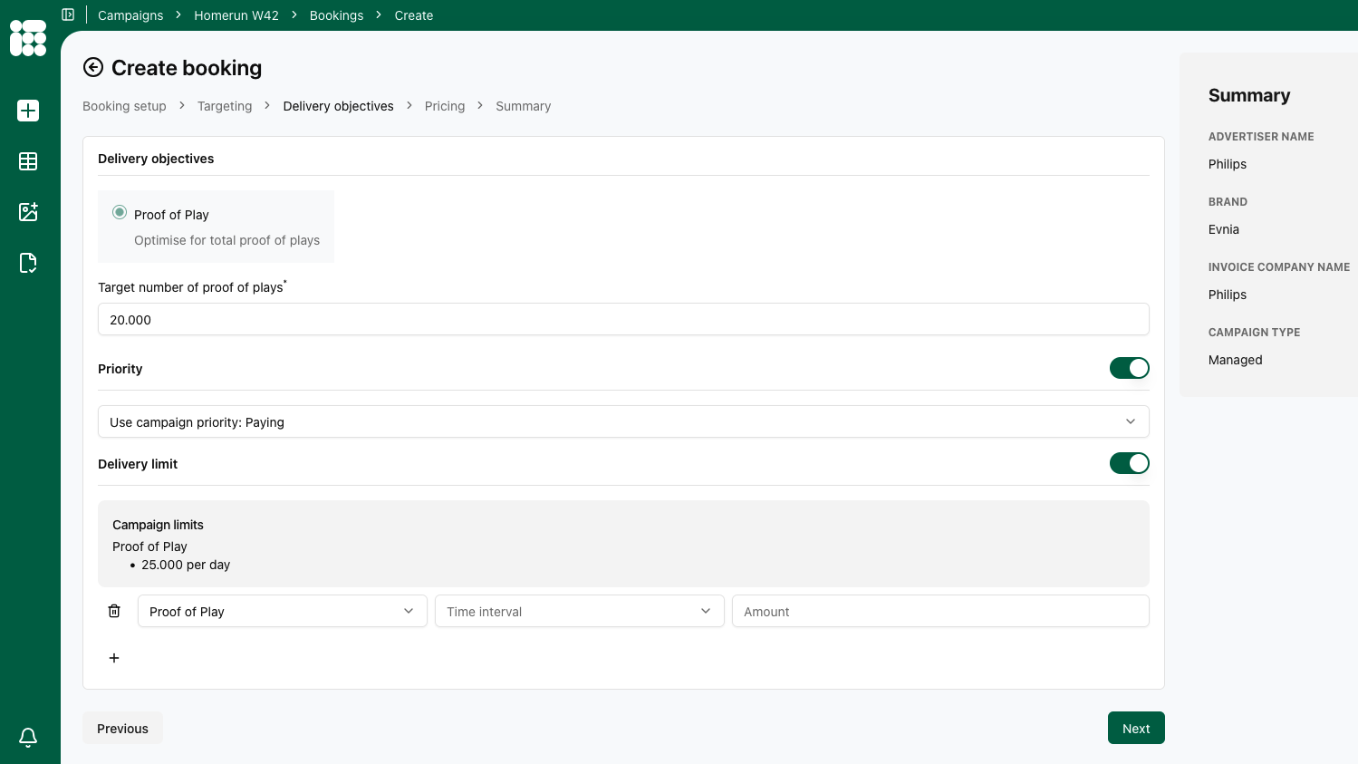Click the back arrow beside Create booking
The image size is (1358, 764).
pyautogui.click(x=93, y=68)
